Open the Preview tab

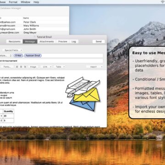pos(63,42)
